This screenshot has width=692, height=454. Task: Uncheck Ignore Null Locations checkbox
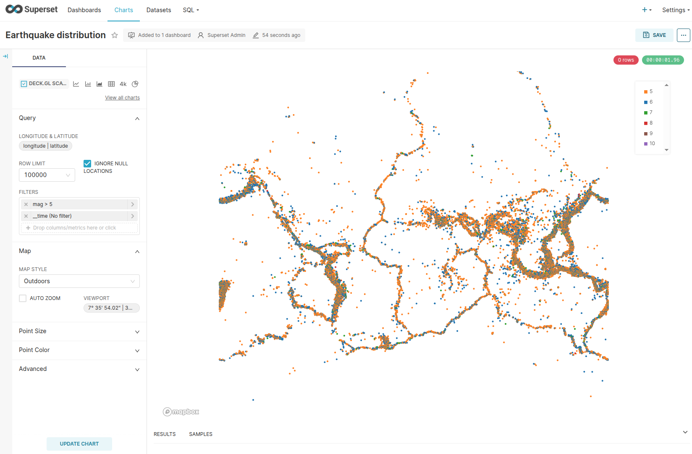click(x=87, y=164)
